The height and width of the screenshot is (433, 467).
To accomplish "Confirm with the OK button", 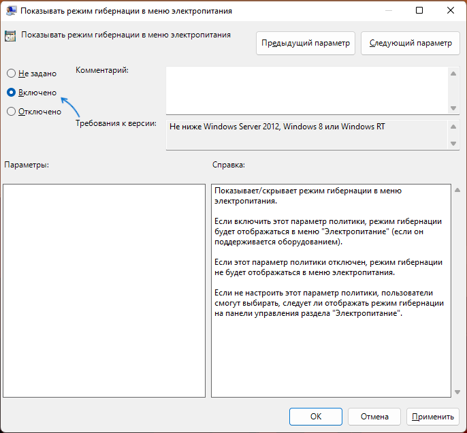I will point(316,417).
